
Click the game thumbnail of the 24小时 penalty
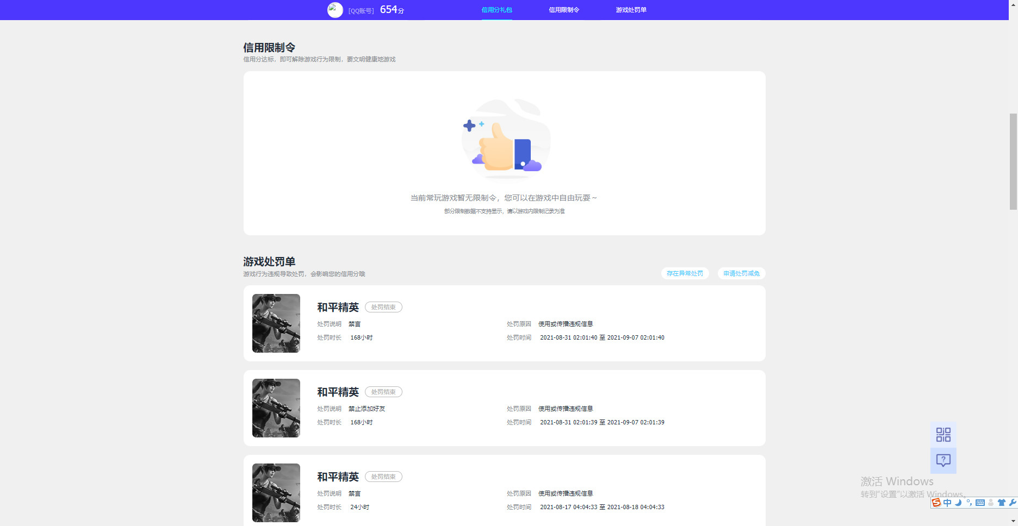[276, 493]
